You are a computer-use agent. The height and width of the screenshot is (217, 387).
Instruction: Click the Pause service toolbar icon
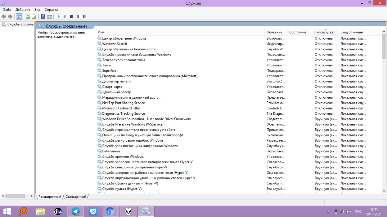coord(78,17)
